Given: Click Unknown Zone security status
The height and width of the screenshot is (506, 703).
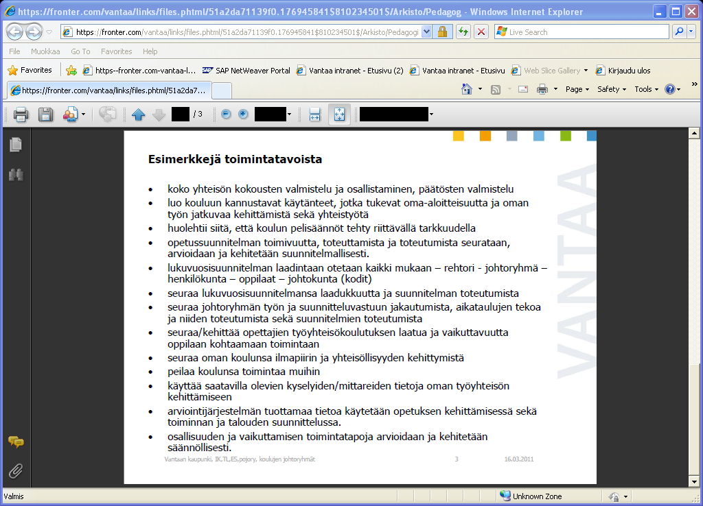Looking at the screenshot, I should (x=531, y=496).
